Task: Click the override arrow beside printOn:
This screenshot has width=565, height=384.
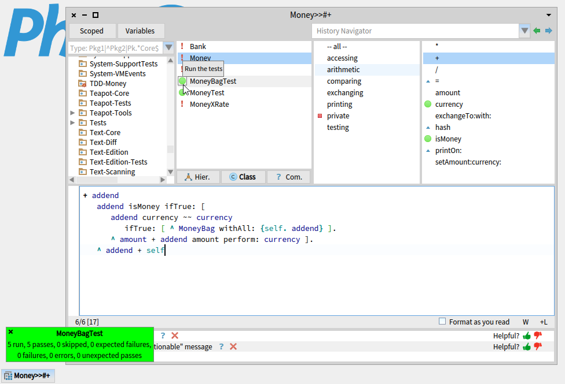Action: (x=428, y=150)
